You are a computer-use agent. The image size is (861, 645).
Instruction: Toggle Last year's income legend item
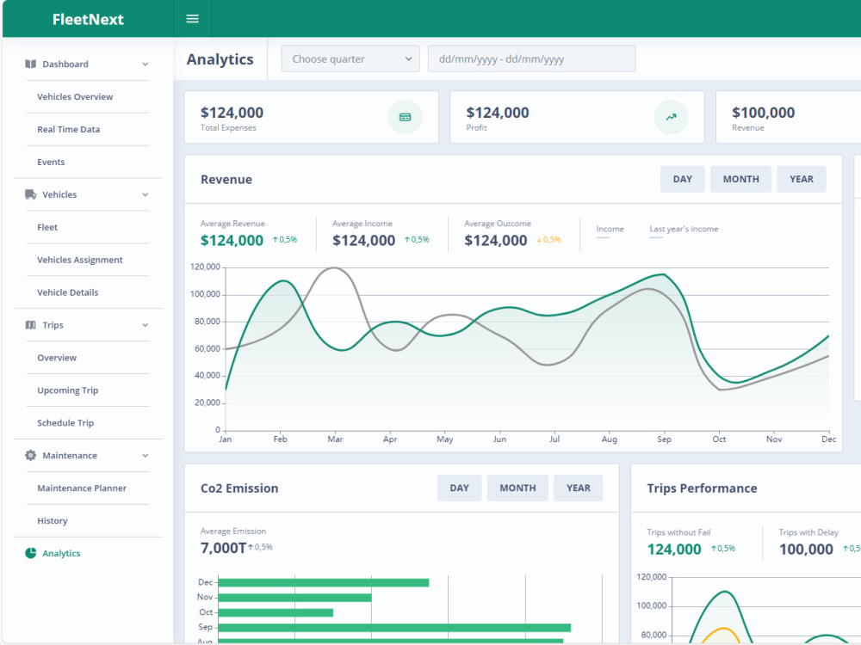[x=684, y=230]
